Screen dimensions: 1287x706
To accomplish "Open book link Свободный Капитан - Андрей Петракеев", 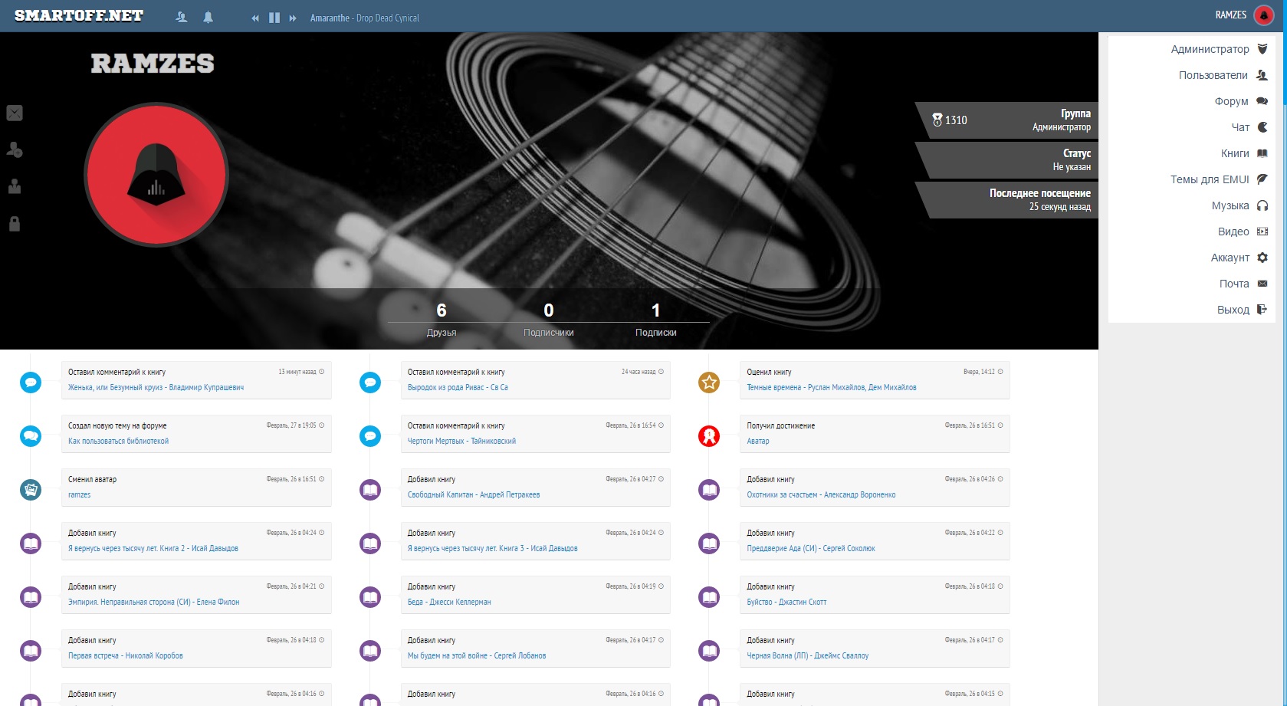I will 474,495.
